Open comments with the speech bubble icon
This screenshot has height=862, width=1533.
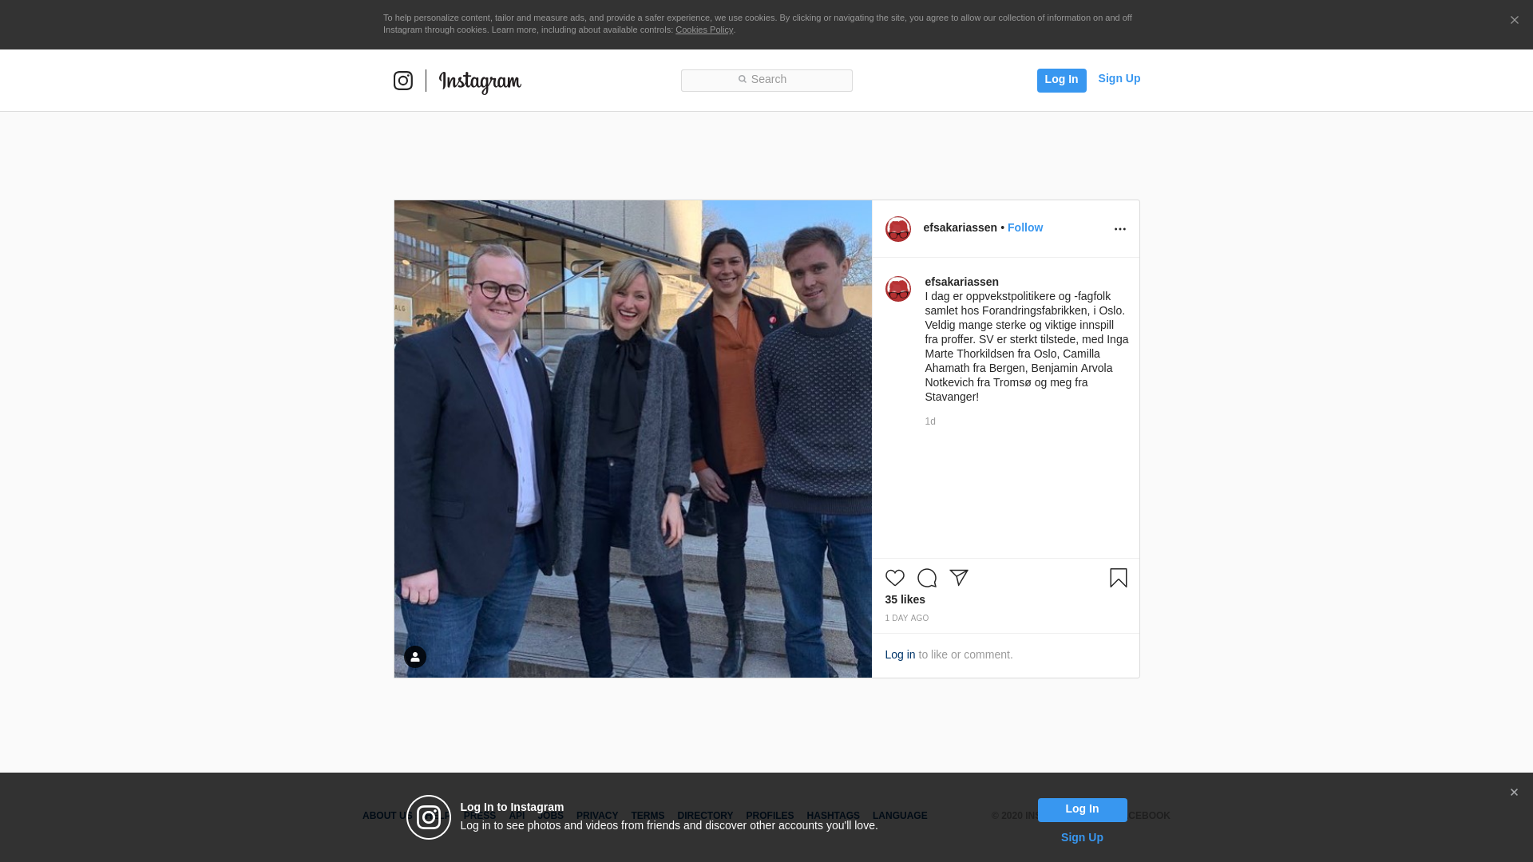point(926,578)
